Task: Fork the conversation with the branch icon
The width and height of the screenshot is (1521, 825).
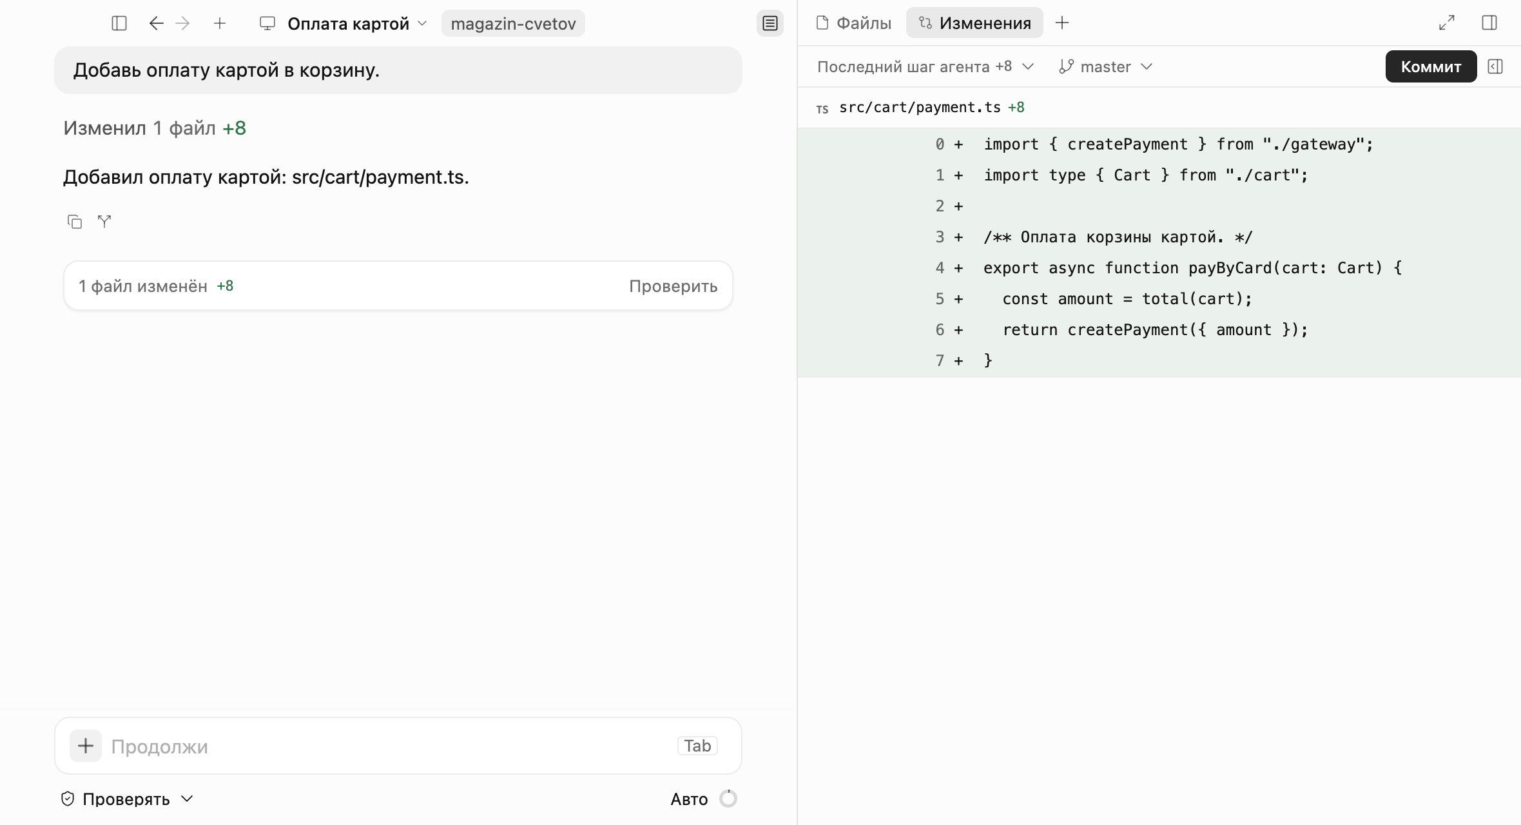Action: pyautogui.click(x=104, y=222)
